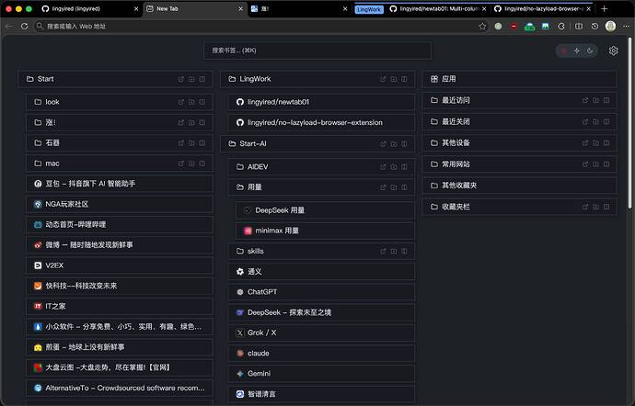Switch to the lingyired/newtab01 browser tab

pos(437,8)
